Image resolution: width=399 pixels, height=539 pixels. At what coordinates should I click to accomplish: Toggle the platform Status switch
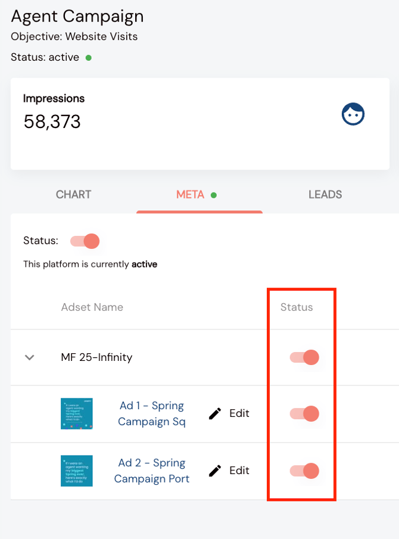pos(85,241)
